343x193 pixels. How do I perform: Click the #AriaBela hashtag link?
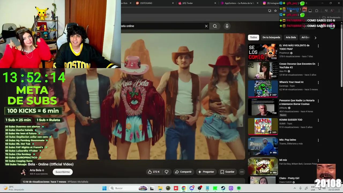pos(83,182)
